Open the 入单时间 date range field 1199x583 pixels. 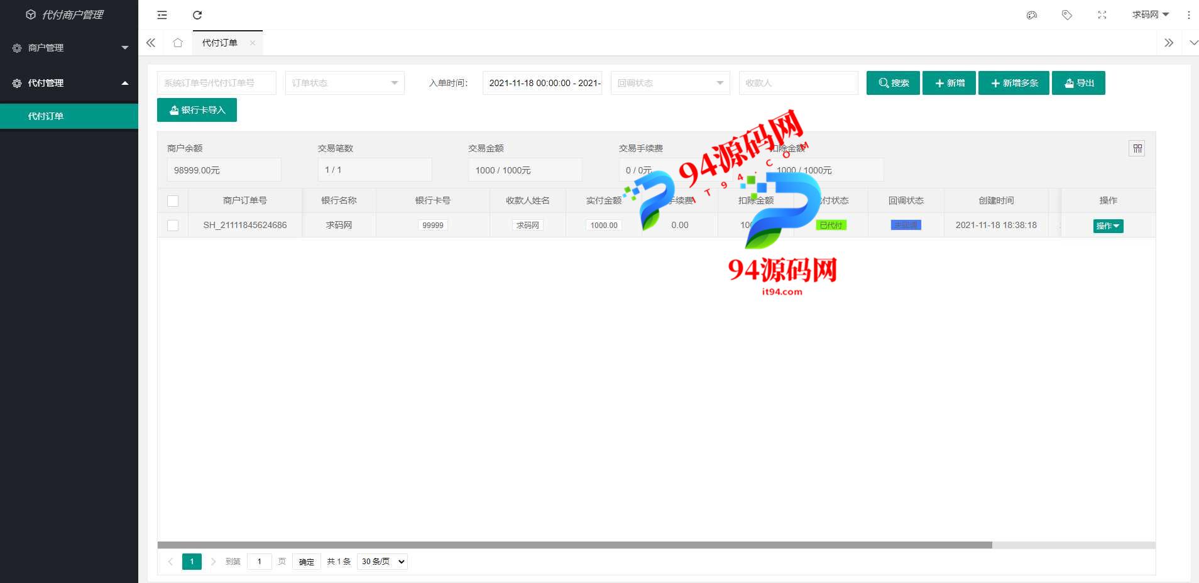542,83
